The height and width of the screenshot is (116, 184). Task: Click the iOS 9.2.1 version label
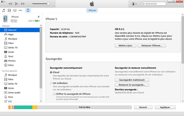(120, 29)
